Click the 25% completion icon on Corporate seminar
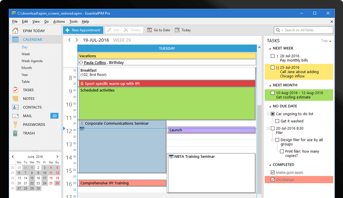Image resolution: width=343 pixels, height=198 pixels. pyautogui.click(x=82, y=129)
